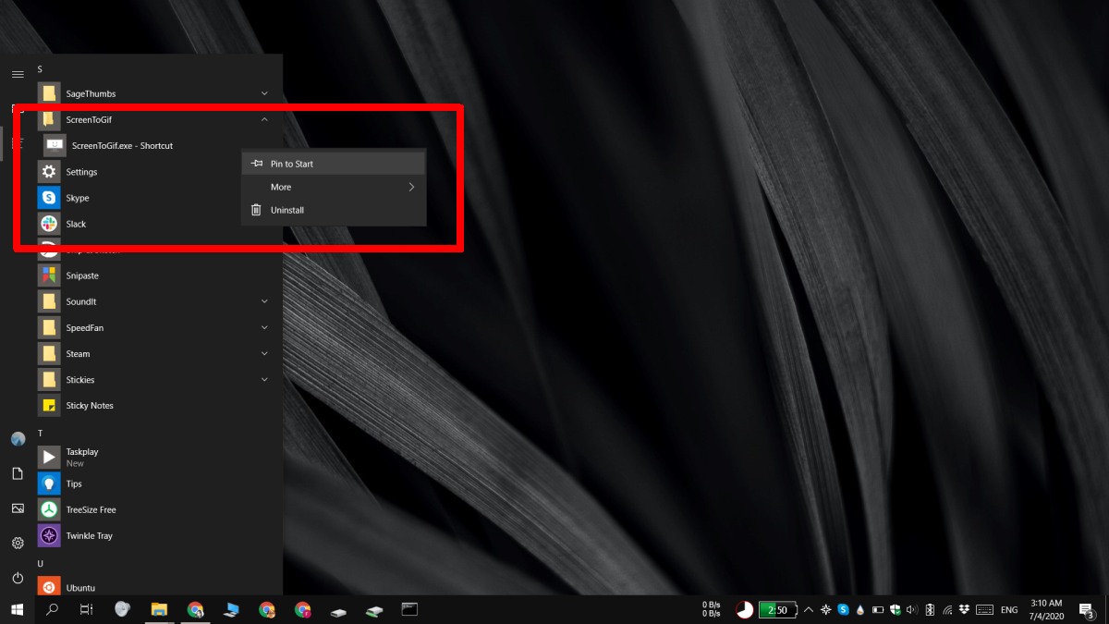Screen dimensions: 1109x624
Task: Click the green battery time indicator 2:50
Action: click(x=777, y=609)
